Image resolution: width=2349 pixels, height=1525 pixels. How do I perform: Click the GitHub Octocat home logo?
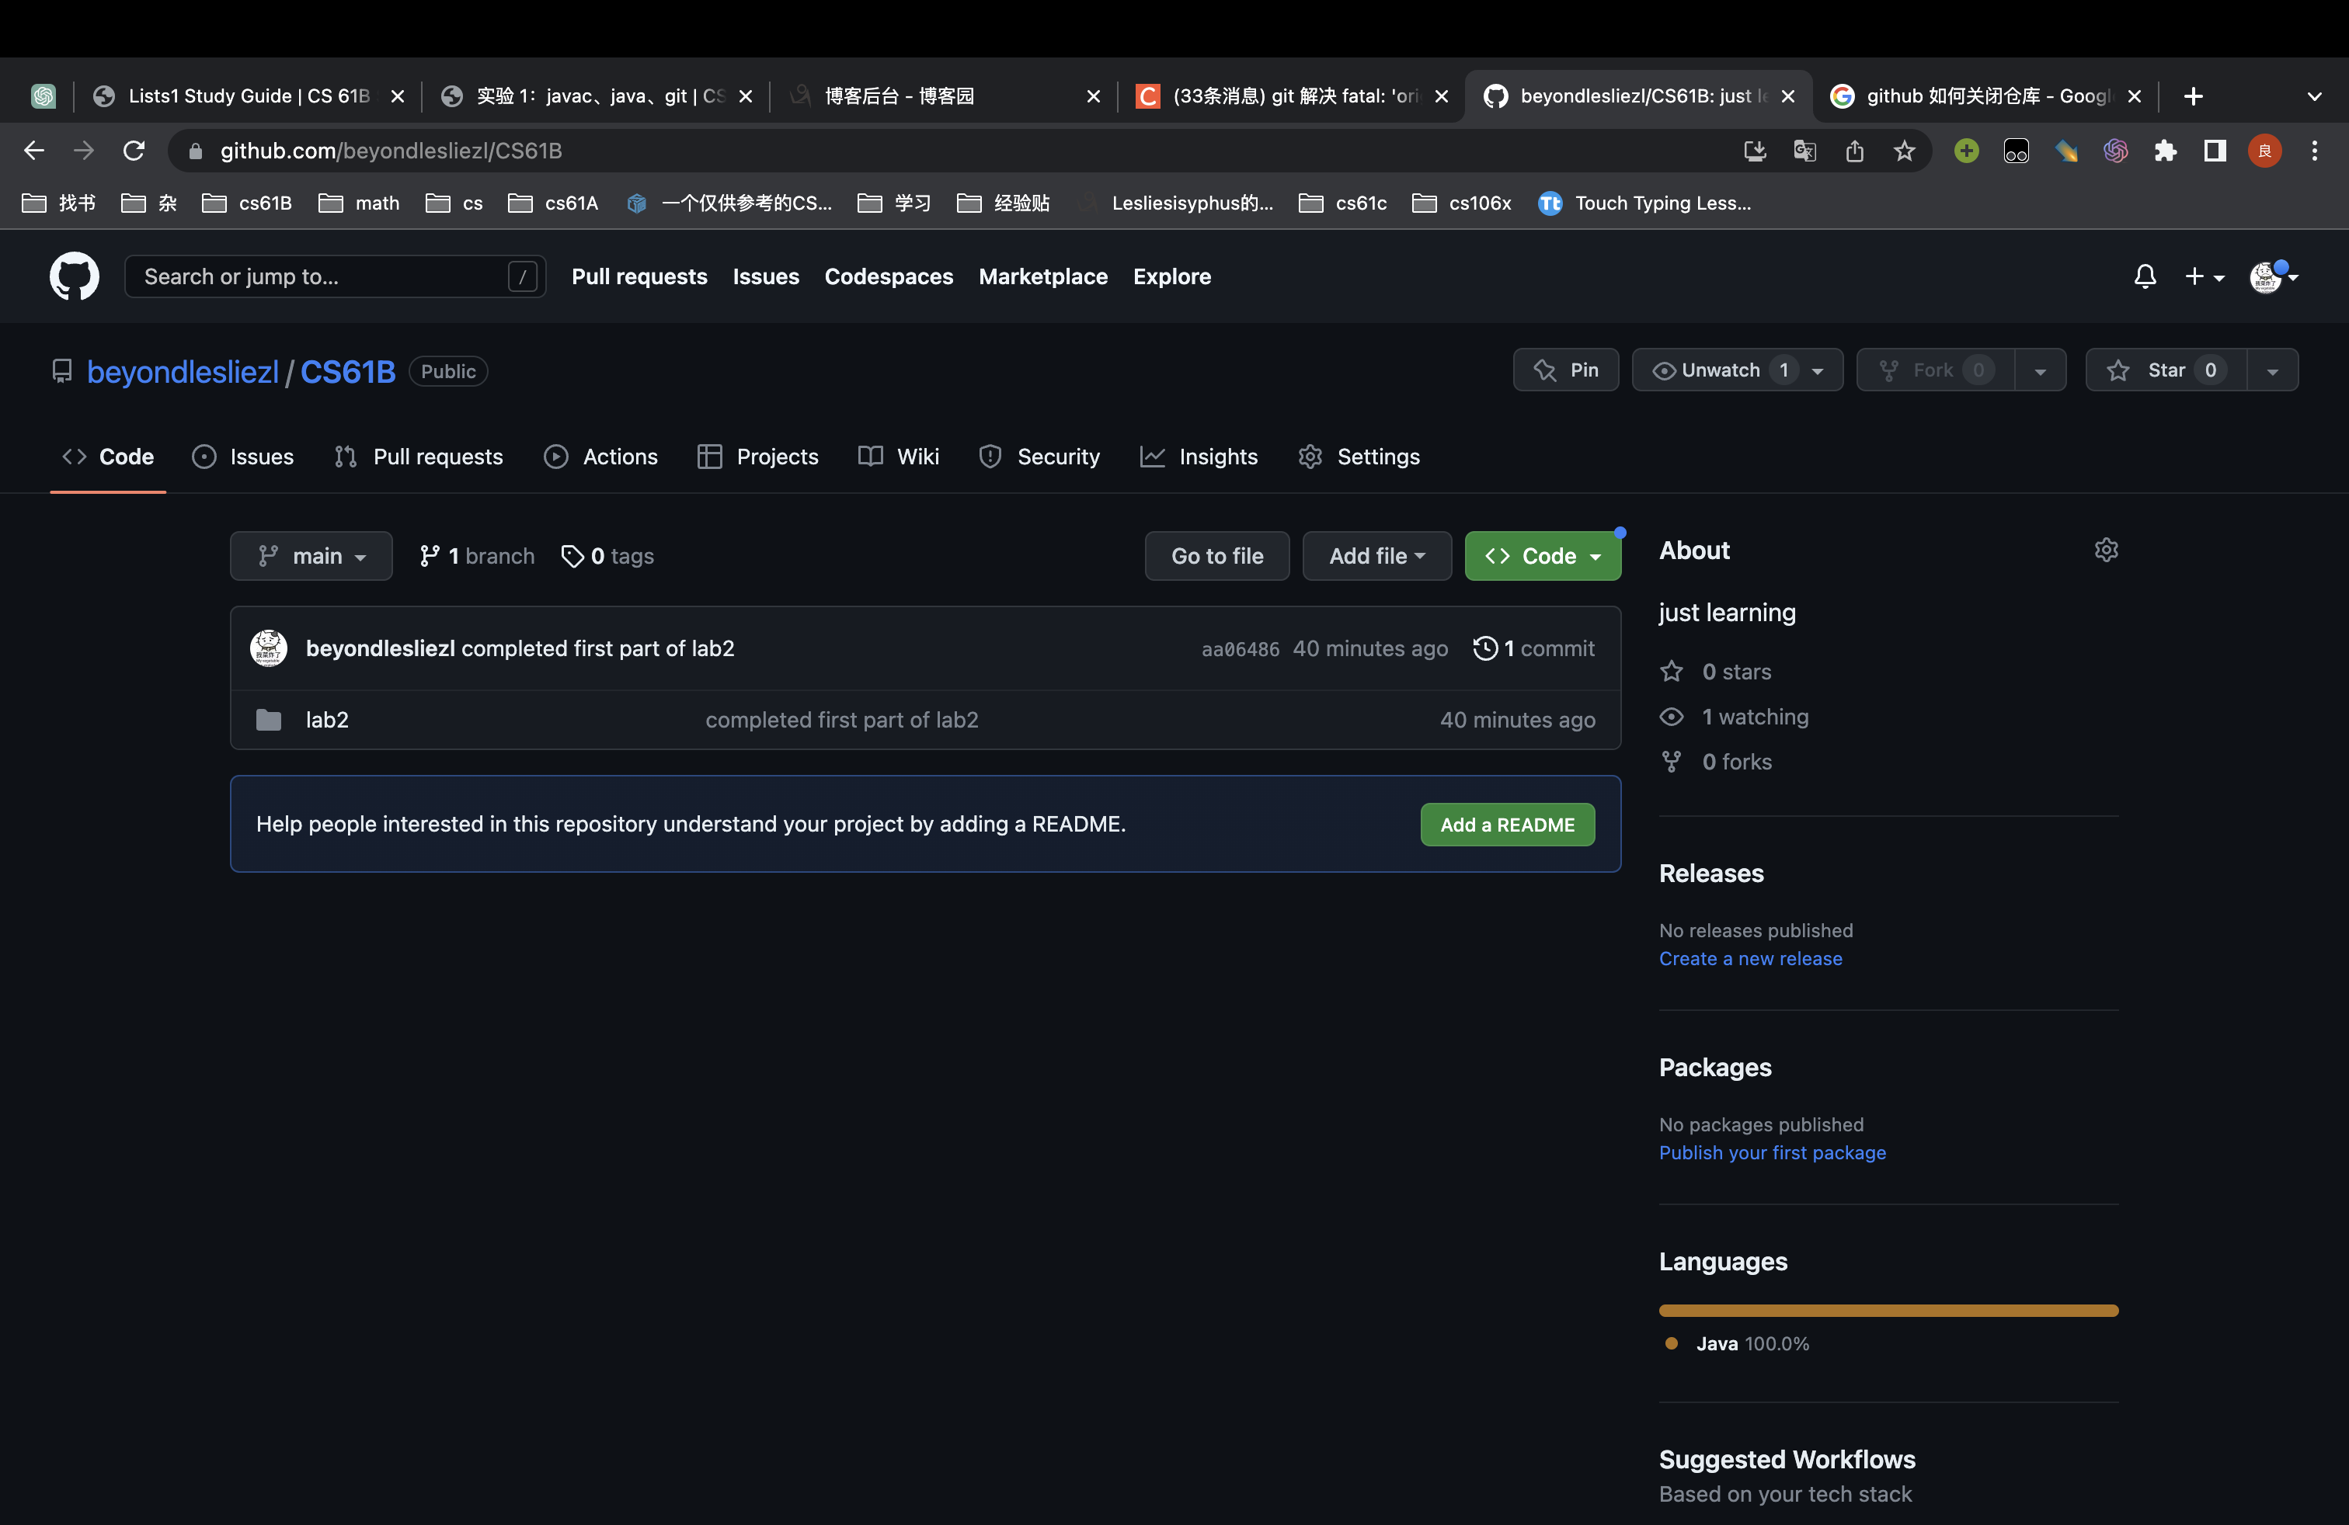coord(74,276)
